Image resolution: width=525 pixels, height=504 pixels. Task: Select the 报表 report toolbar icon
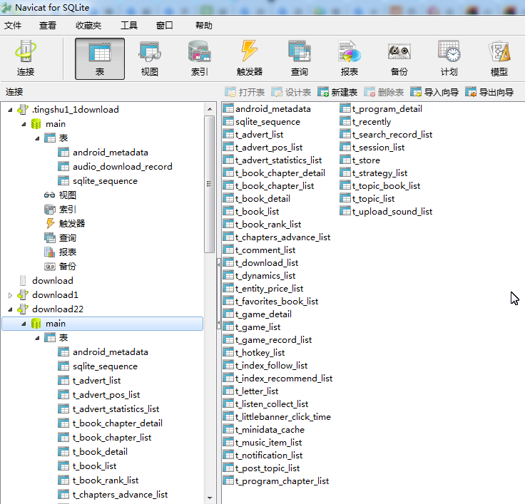point(349,58)
